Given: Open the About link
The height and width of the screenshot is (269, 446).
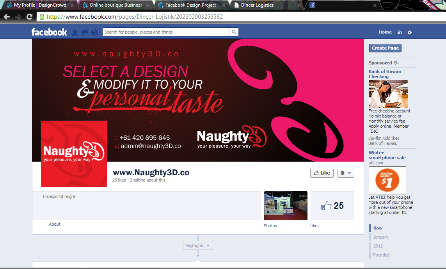Looking at the screenshot, I should 55,224.
